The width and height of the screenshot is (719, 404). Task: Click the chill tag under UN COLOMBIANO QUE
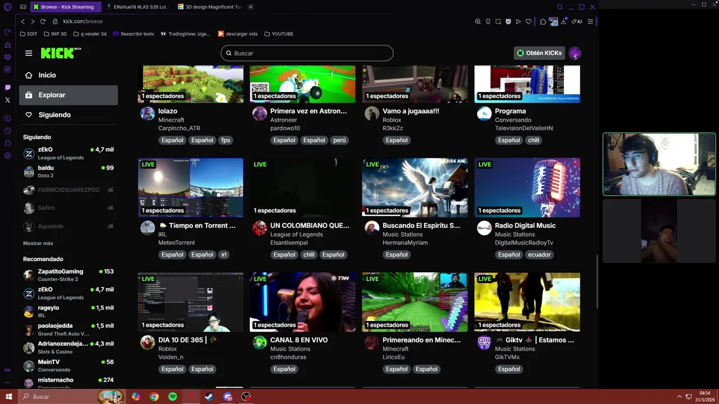[x=308, y=255]
